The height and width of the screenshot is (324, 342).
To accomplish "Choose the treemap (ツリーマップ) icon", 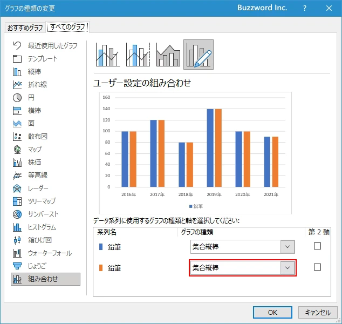I will pyautogui.click(x=17, y=201).
